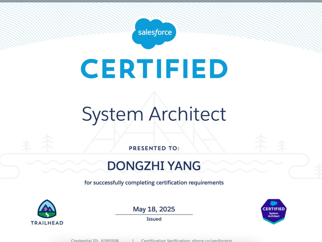The height and width of the screenshot is (242, 322).
Task: Click the date May 18, 2025
Action: tap(154, 209)
